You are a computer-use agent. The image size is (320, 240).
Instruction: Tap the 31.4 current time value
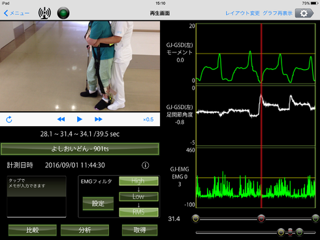[x=174, y=218]
